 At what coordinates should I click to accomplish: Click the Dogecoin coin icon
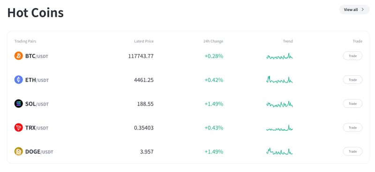coord(19,151)
